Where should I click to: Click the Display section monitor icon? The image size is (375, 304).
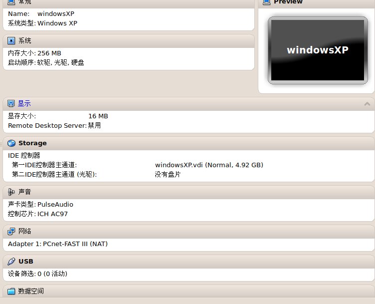[11, 103]
